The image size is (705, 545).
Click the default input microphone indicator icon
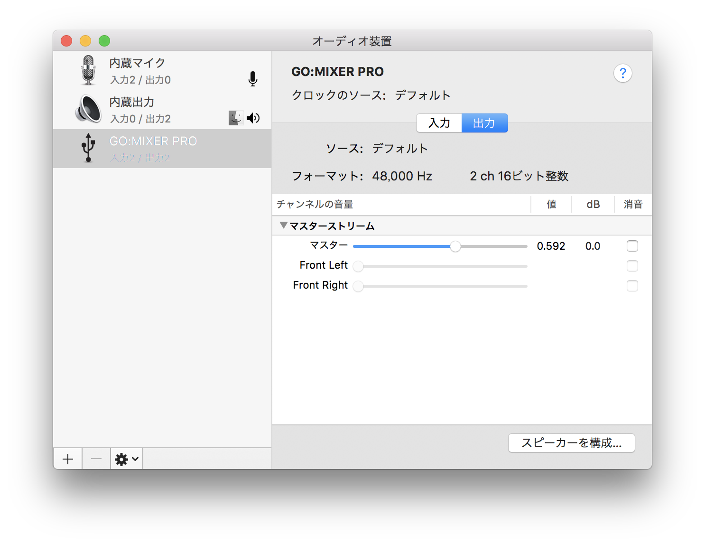(x=253, y=79)
